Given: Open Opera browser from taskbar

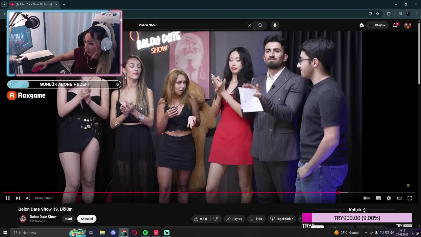Looking at the screenshot, I should 135,233.
